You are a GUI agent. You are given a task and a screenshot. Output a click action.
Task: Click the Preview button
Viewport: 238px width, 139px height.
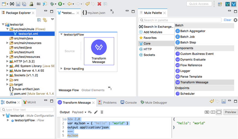[230, 112]
